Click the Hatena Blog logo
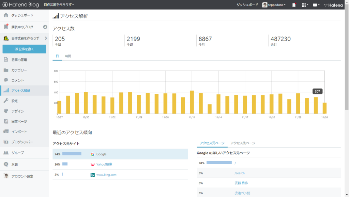Viewport: 349px width, 197px height. [21, 5]
